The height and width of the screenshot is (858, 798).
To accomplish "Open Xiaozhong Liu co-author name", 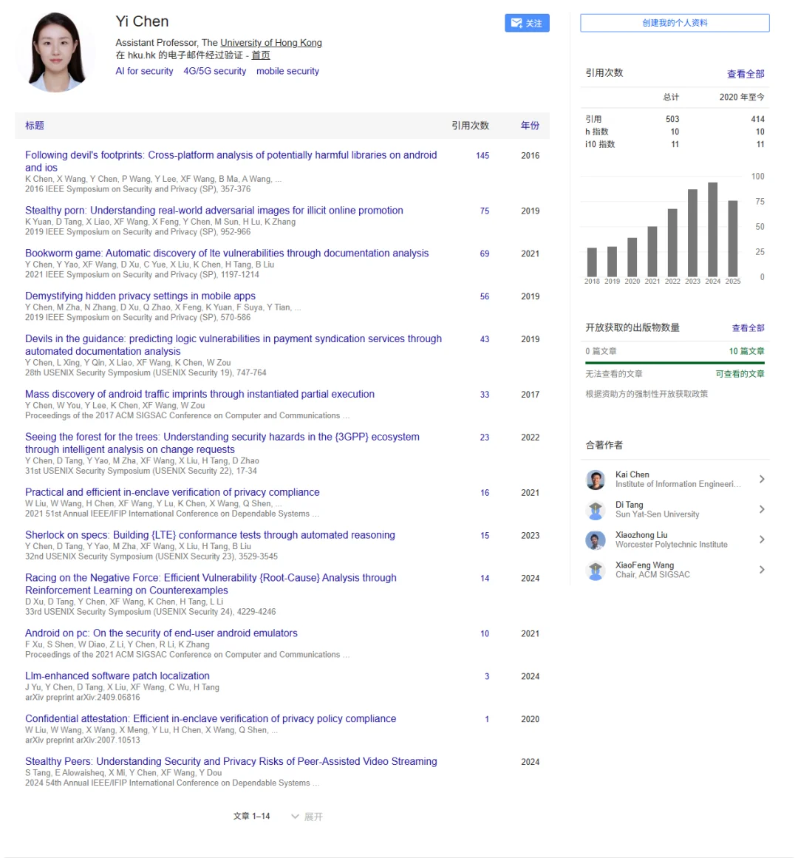I will tap(641, 534).
